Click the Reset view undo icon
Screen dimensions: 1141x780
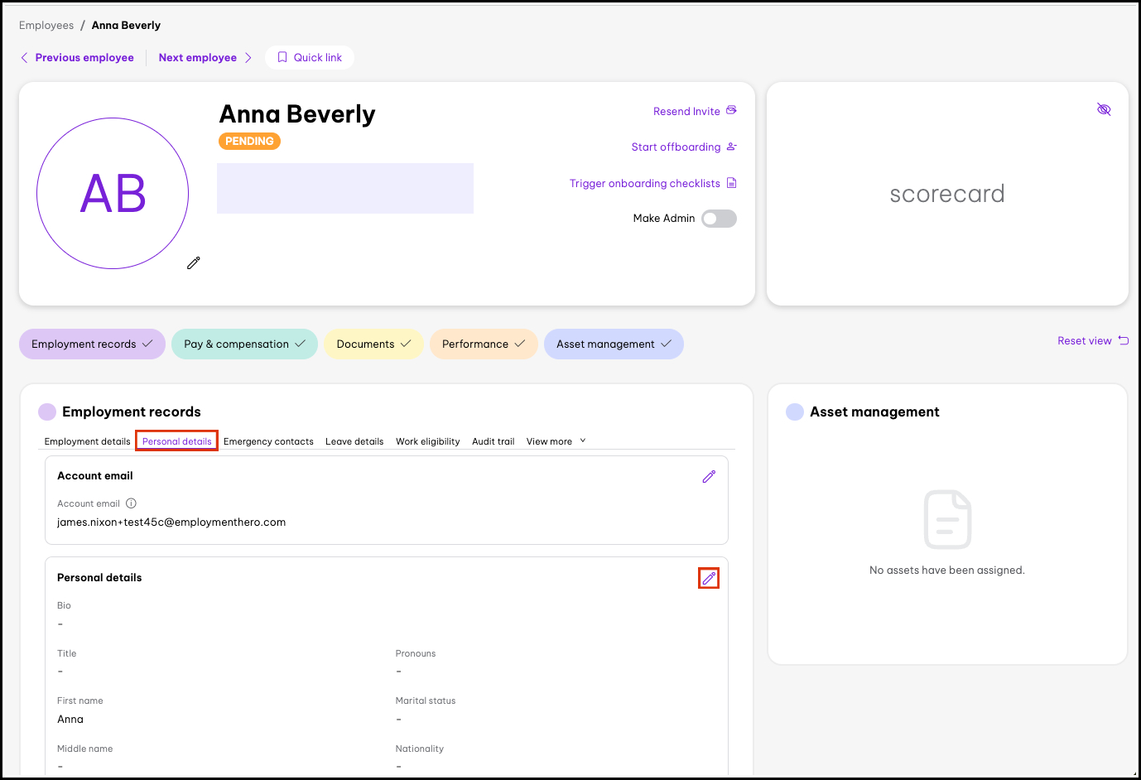pyautogui.click(x=1123, y=339)
